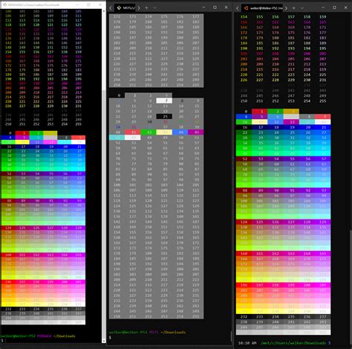Viewport: 352px width, 349px height.
Task: Click the black cell 25 in the MSYS window
Action: tap(164, 117)
